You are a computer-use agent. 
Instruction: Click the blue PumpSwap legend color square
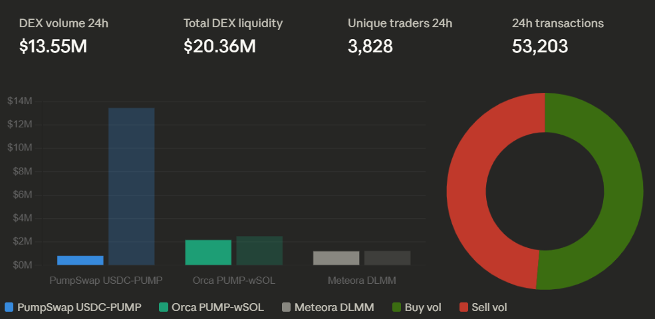pyautogui.click(x=9, y=308)
